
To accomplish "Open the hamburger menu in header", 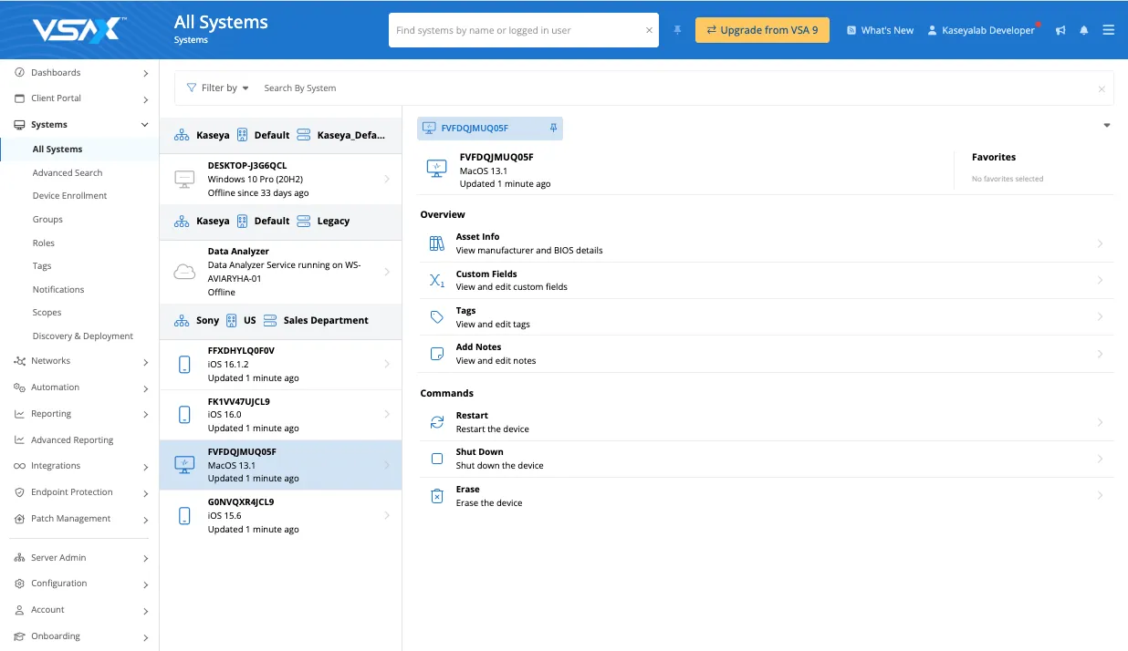I will tap(1108, 30).
